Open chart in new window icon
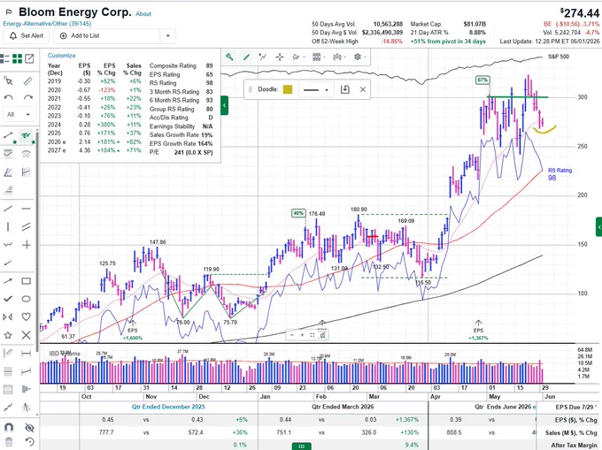The height and width of the screenshot is (450, 602). click(29, 58)
